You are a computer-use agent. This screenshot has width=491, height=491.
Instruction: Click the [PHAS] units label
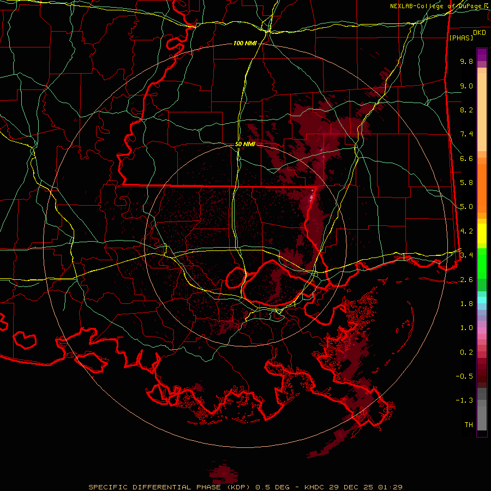(x=461, y=38)
